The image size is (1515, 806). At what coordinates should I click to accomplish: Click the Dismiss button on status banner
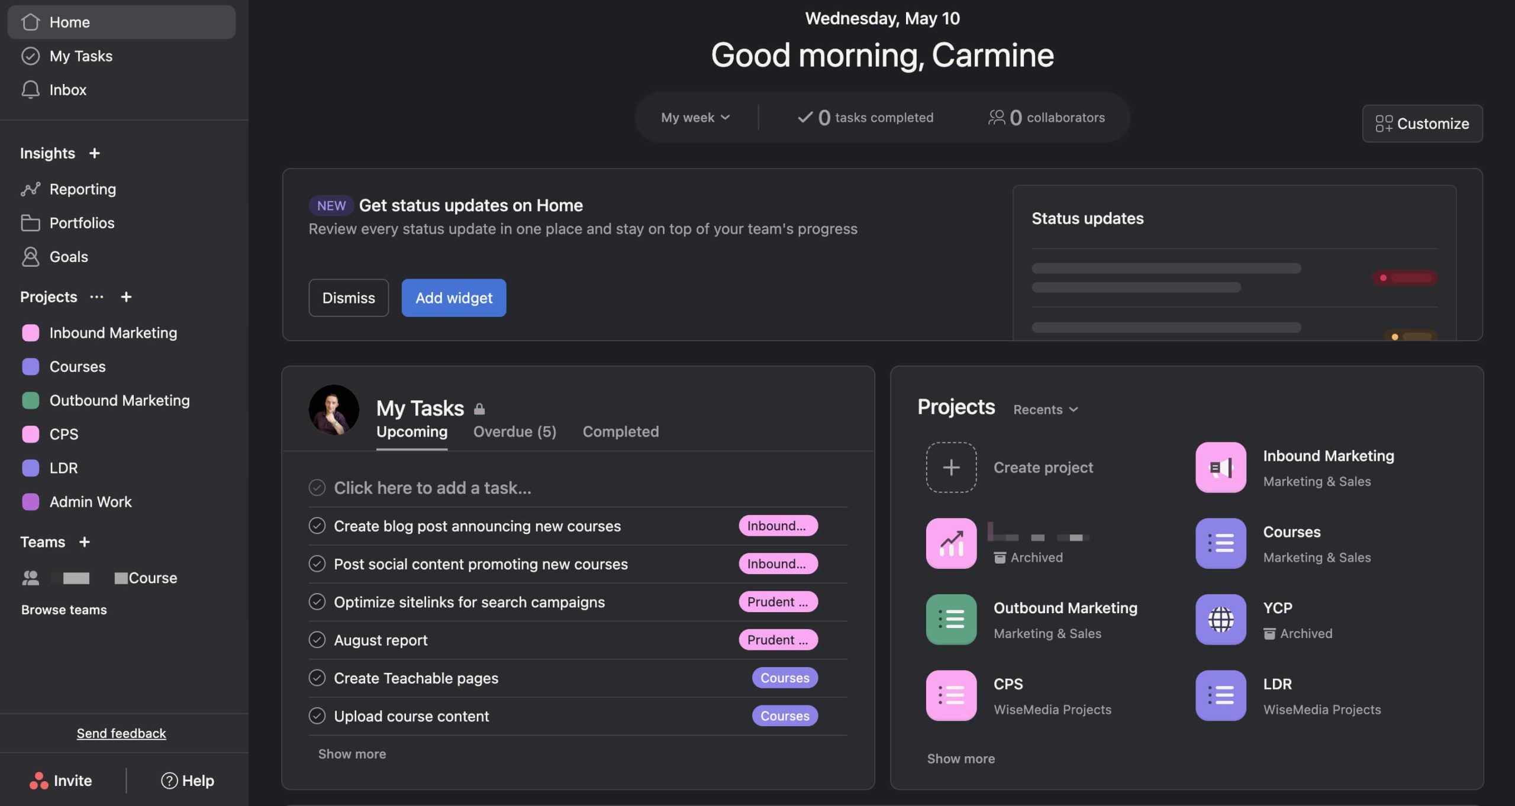click(x=348, y=297)
